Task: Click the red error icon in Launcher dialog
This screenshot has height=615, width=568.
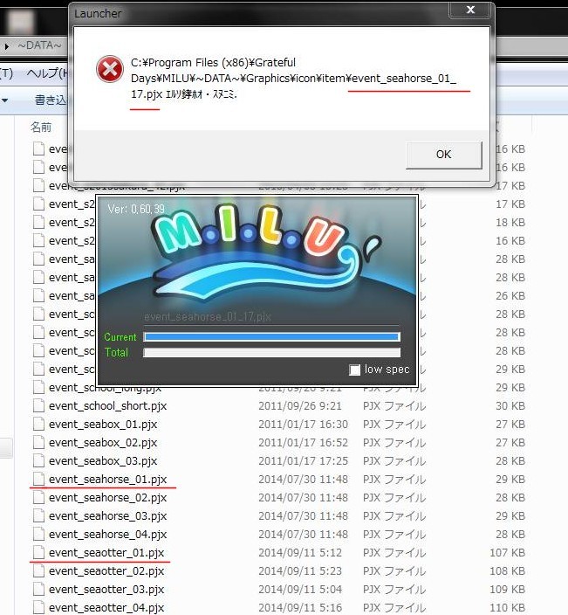Action: [109, 69]
